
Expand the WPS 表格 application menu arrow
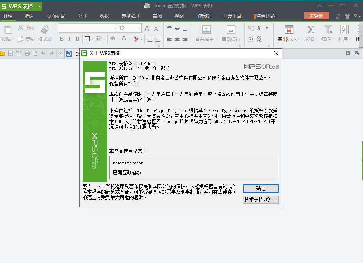(x=39, y=6)
